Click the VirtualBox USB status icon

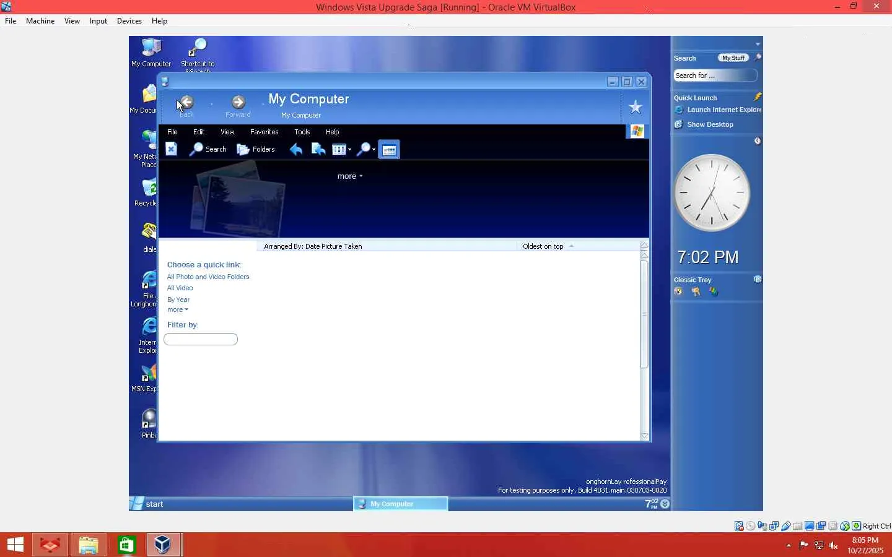pos(786,526)
